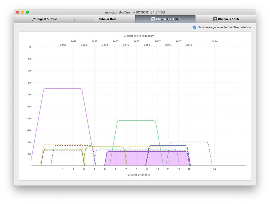Open the Channels 5GHz tab label
The image size is (270, 204).
(228, 19)
